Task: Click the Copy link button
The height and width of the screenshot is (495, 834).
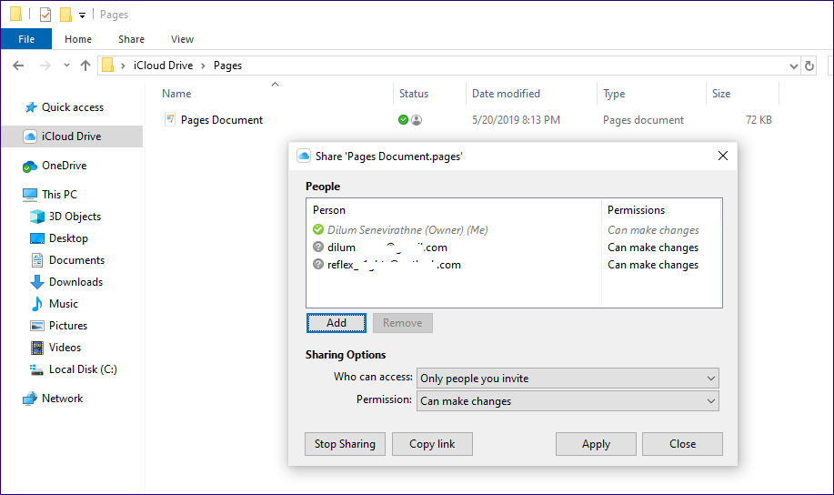Action: point(432,444)
